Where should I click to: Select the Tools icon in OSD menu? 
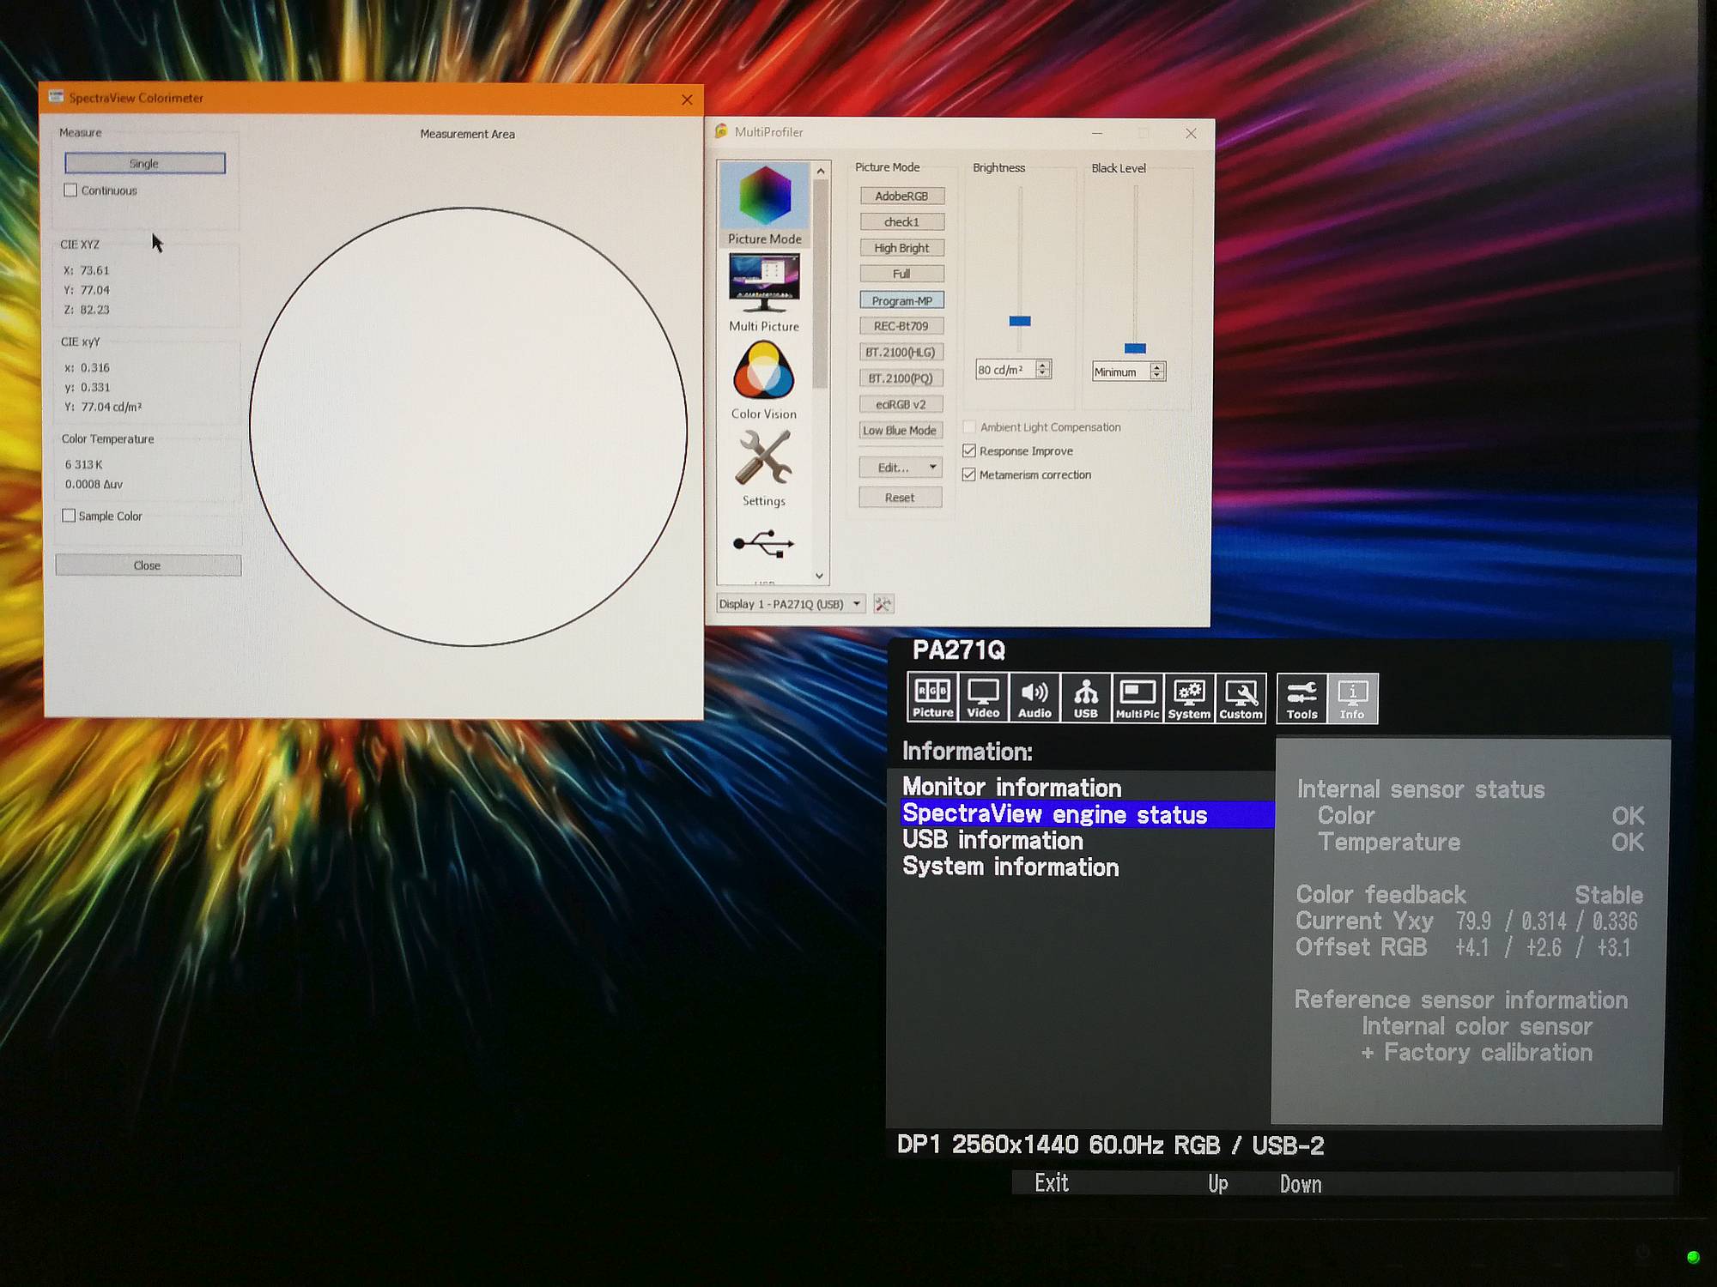(1301, 698)
